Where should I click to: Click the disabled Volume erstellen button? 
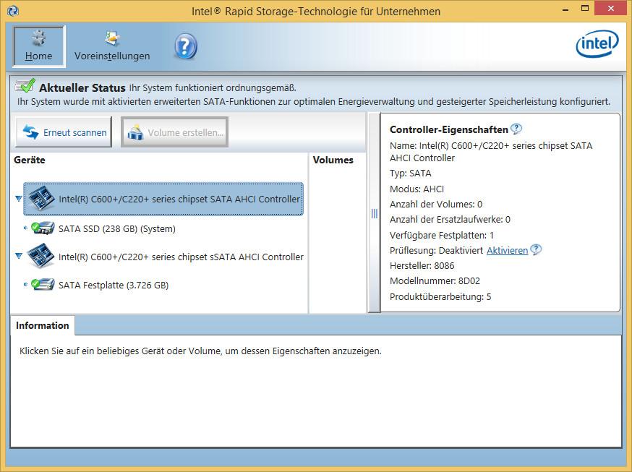[x=174, y=132]
